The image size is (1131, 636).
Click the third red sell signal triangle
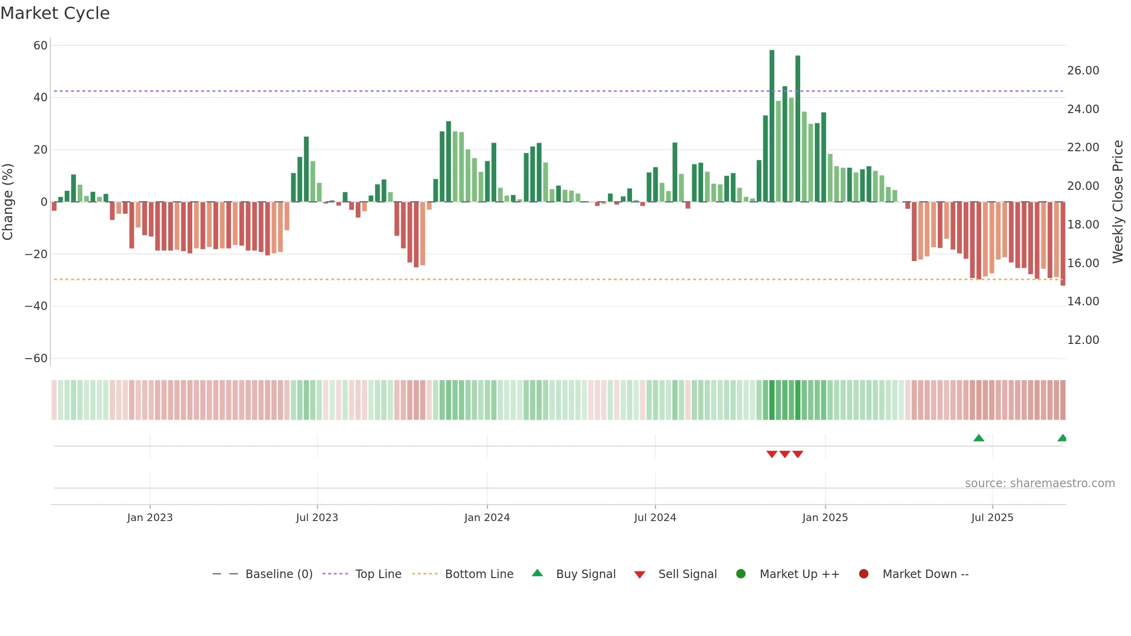(798, 454)
